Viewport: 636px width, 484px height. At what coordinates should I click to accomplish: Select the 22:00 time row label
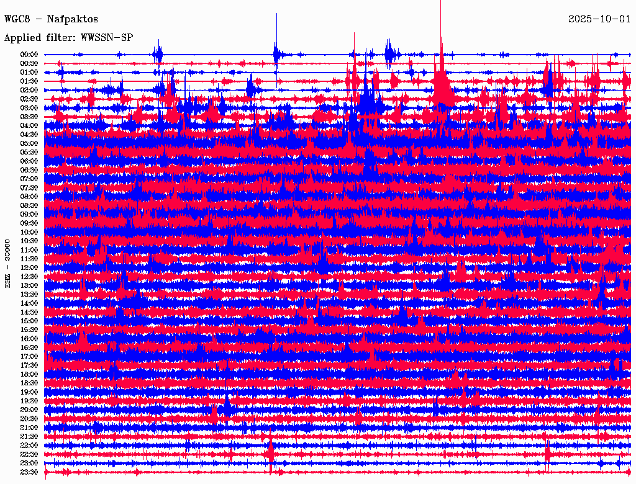pyautogui.click(x=29, y=446)
